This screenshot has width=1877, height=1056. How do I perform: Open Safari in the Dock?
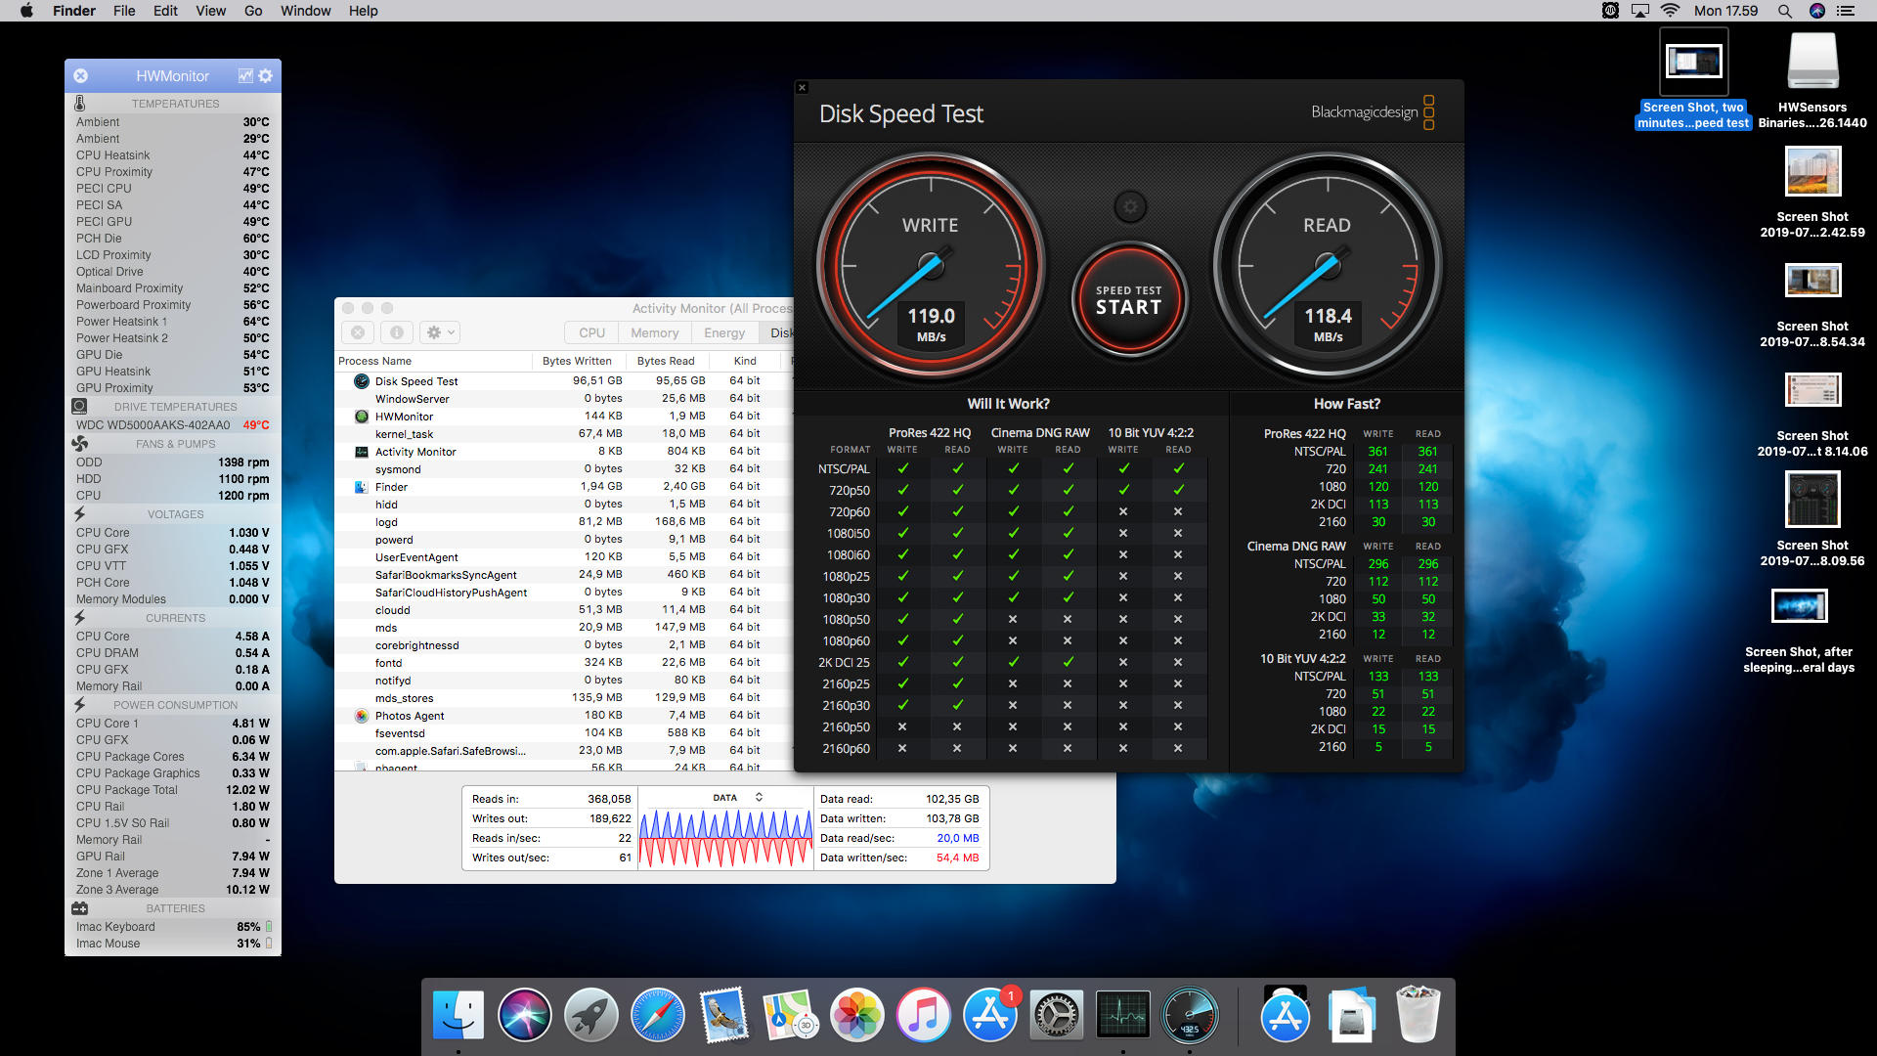click(x=658, y=1015)
